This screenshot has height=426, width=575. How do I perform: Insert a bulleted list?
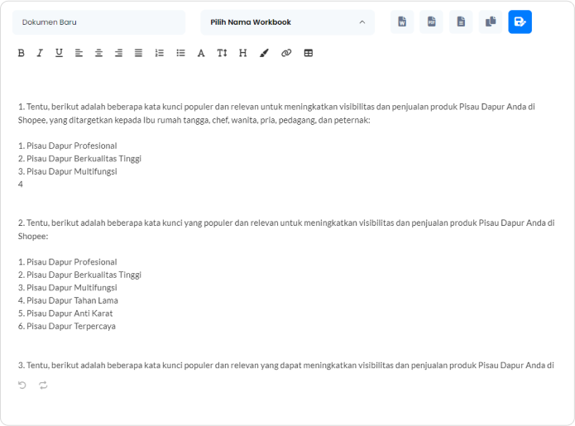click(x=180, y=53)
